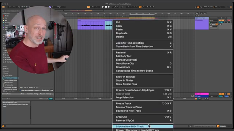Open the Main output routing dropdown
The image size is (234, 131).
click(214, 27)
